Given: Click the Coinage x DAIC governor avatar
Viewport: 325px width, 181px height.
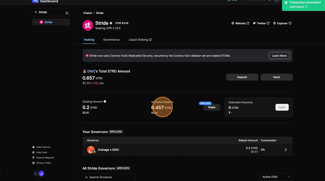Looking at the screenshot, I should [x=91, y=150].
